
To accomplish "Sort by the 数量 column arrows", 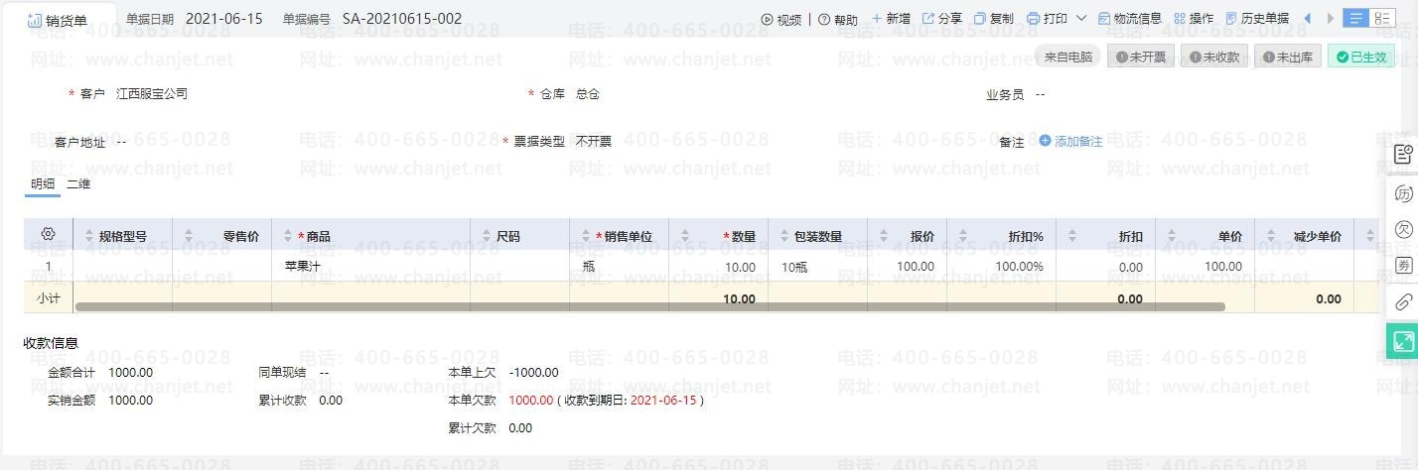I will click(684, 236).
